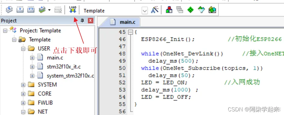Click the Select Software Packs icon
Screen dimensions: 284x115
201,10
